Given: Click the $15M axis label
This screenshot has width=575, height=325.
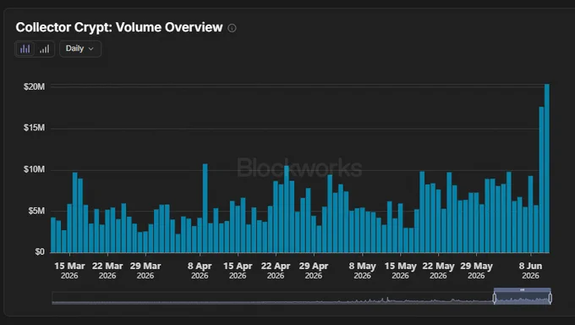Looking at the screenshot, I should 34,128.
